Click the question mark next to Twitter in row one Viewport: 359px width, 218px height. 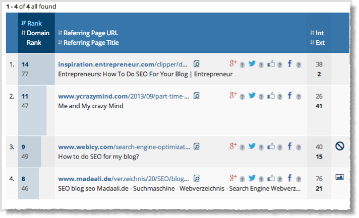(261, 65)
